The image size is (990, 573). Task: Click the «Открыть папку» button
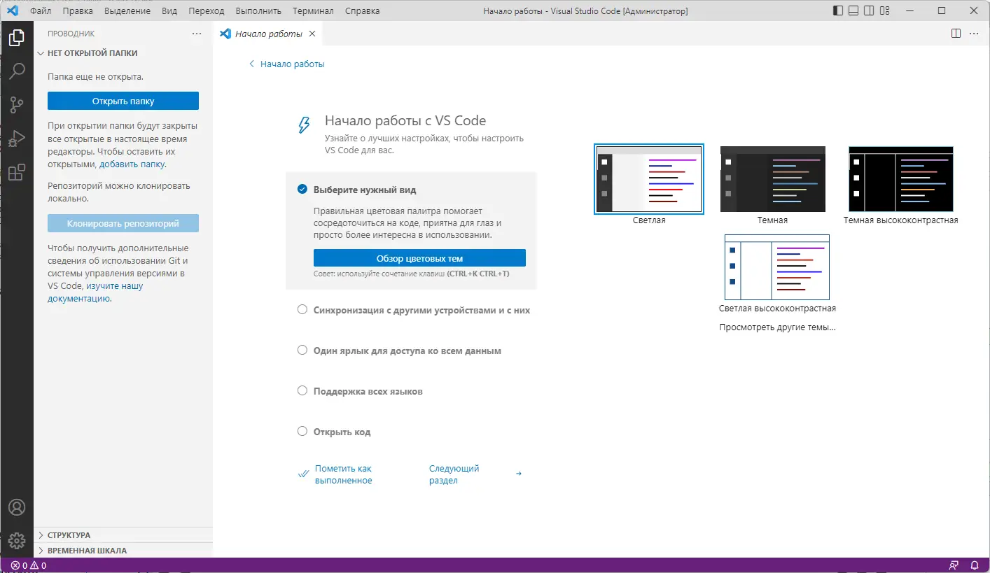(123, 101)
